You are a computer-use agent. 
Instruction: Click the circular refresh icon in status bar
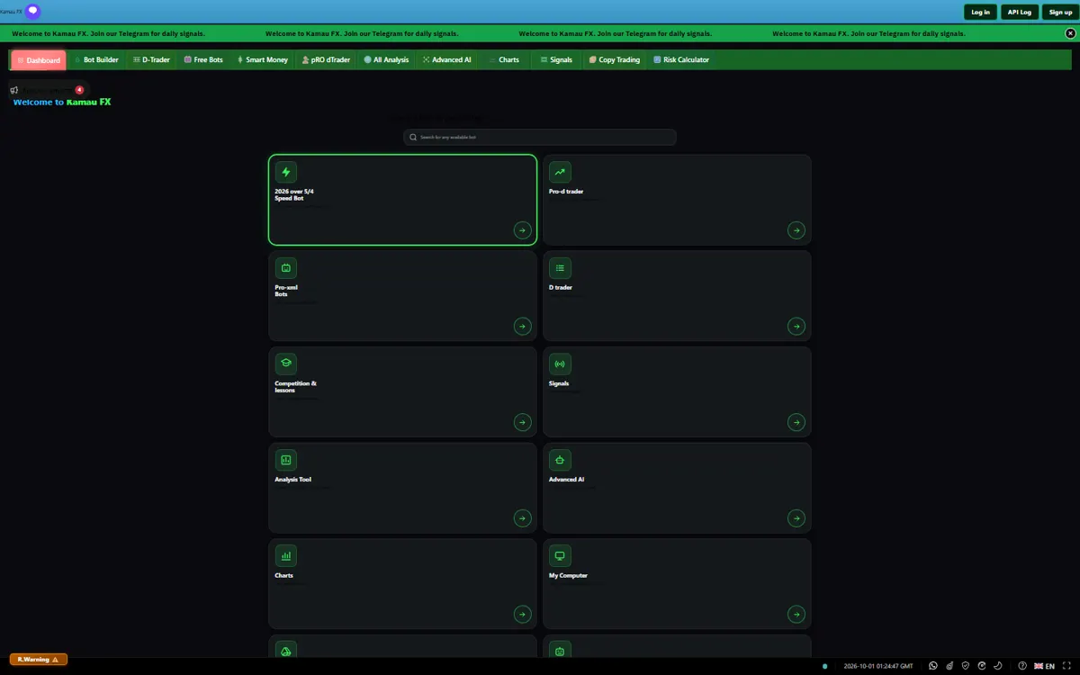point(982,666)
